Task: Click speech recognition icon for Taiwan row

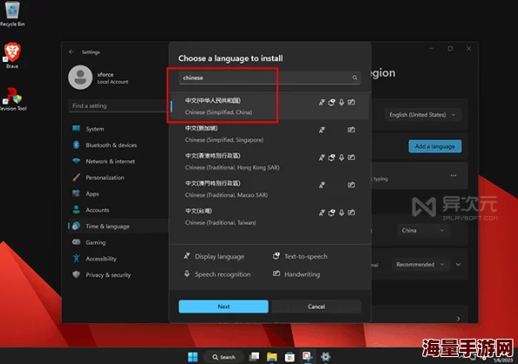Action: coord(342,212)
